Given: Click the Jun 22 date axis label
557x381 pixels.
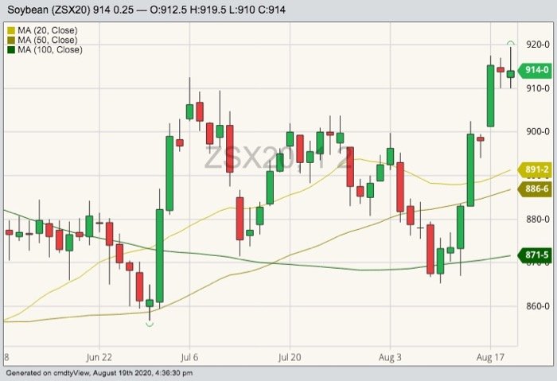Looking at the screenshot, I should pyautogui.click(x=99, y=357).
